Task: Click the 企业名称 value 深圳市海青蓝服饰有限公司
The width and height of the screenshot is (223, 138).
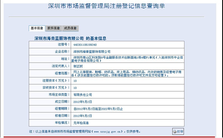Action: coord(92,52)
